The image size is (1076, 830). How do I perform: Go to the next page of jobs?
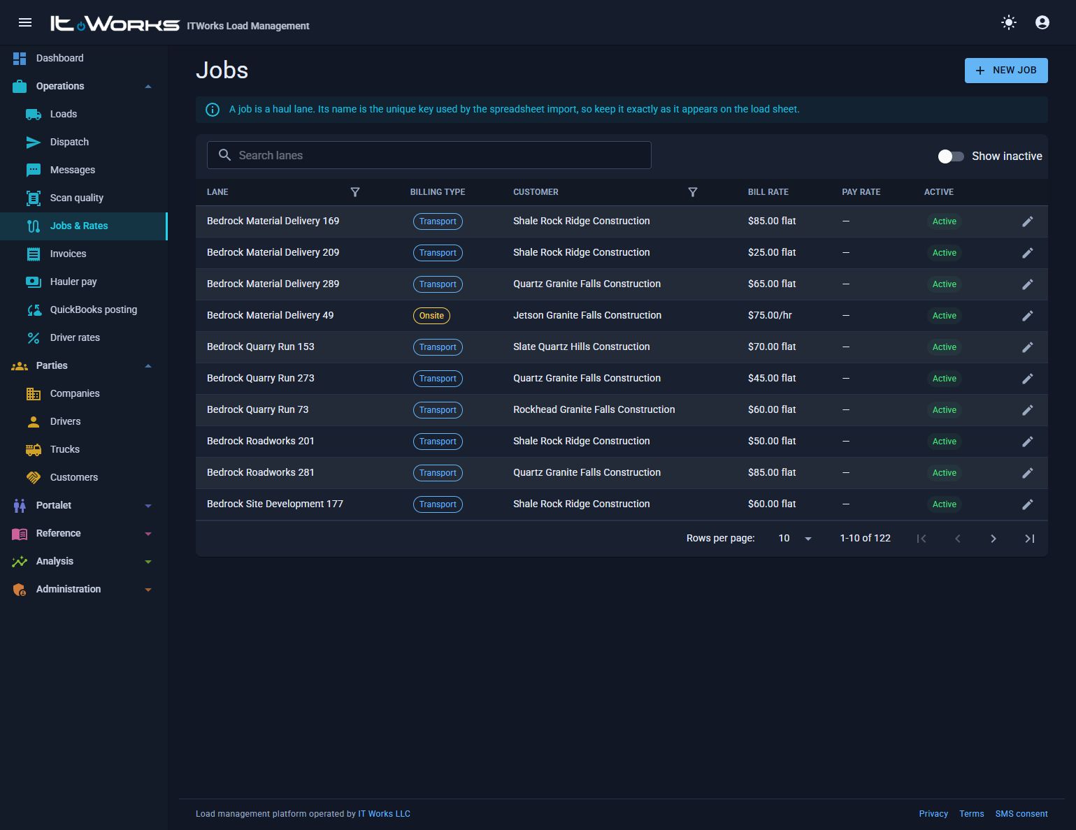point(993,539)
